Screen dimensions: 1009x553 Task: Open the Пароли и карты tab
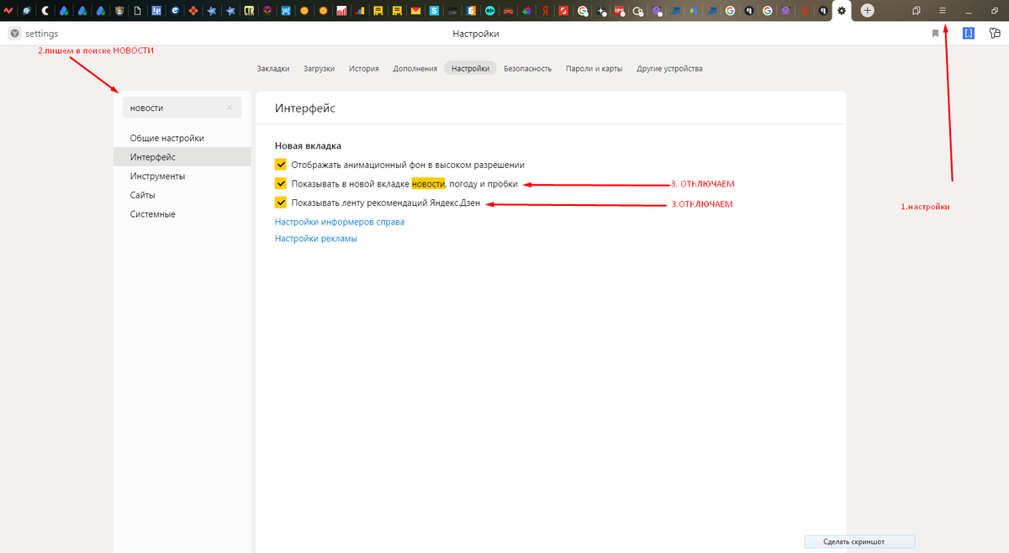(x=594, y=69)
